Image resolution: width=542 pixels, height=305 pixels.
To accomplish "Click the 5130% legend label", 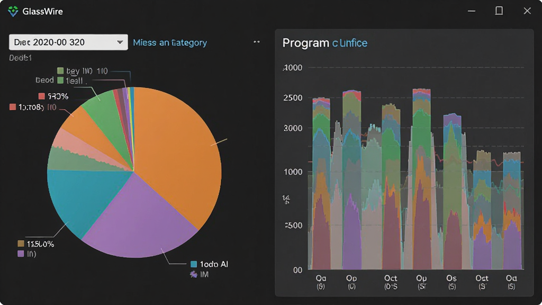I will tap(58, 96).
